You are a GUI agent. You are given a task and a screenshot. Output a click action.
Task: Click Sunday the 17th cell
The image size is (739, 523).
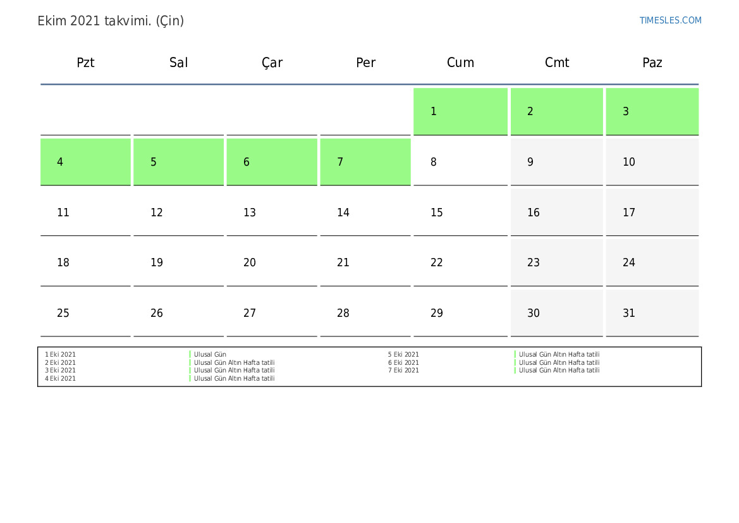[x=652, y=212]
